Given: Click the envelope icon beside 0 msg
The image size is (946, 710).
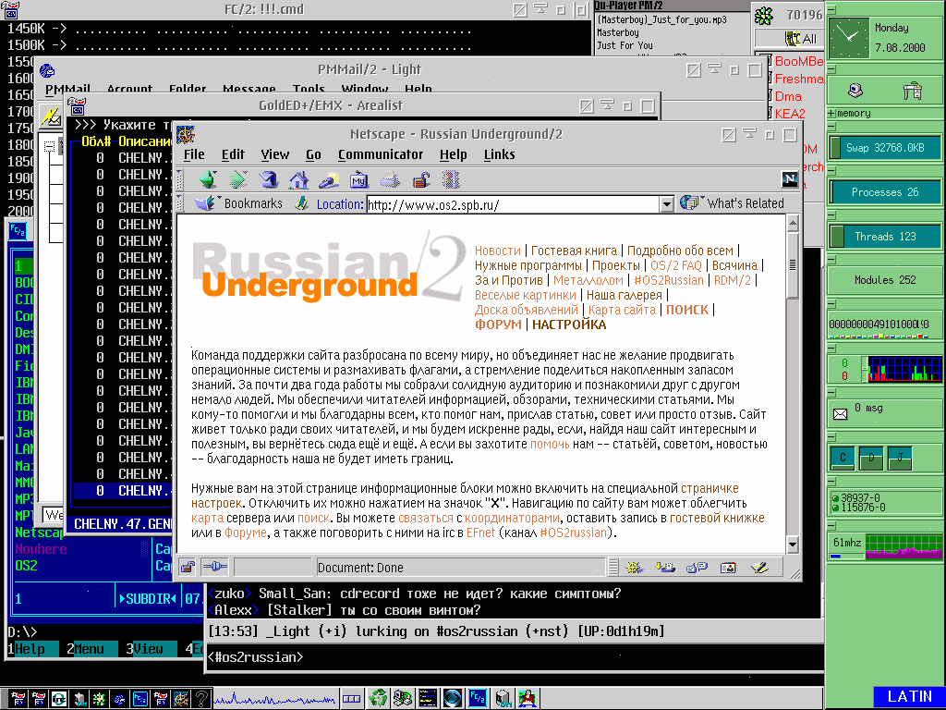Looking at the screenshot, I should click(x=840, y=413).
